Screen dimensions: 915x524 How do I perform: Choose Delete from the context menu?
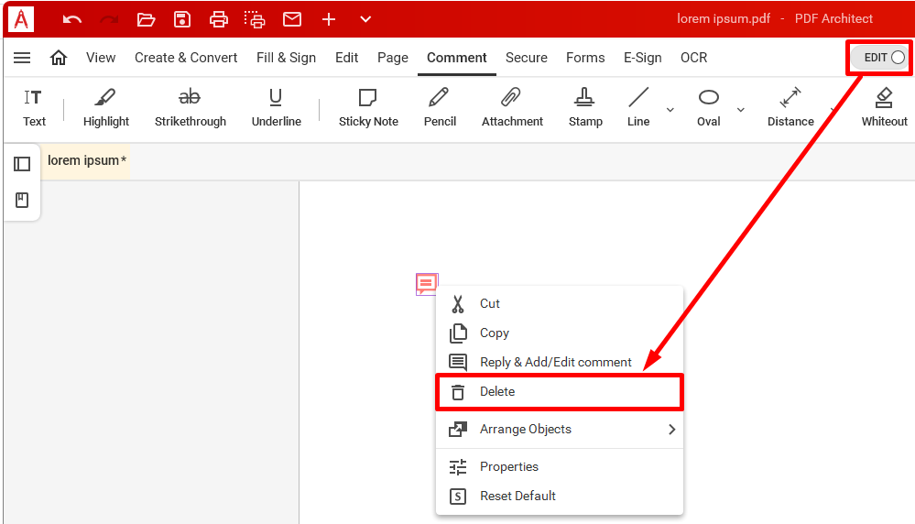559,391
